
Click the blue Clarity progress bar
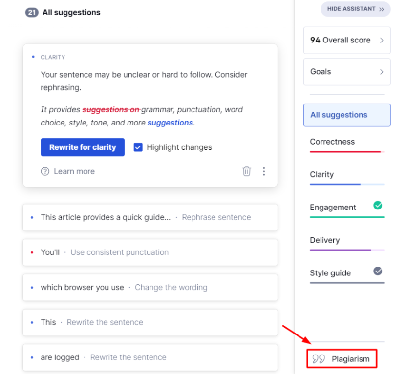tap(347, 184)
